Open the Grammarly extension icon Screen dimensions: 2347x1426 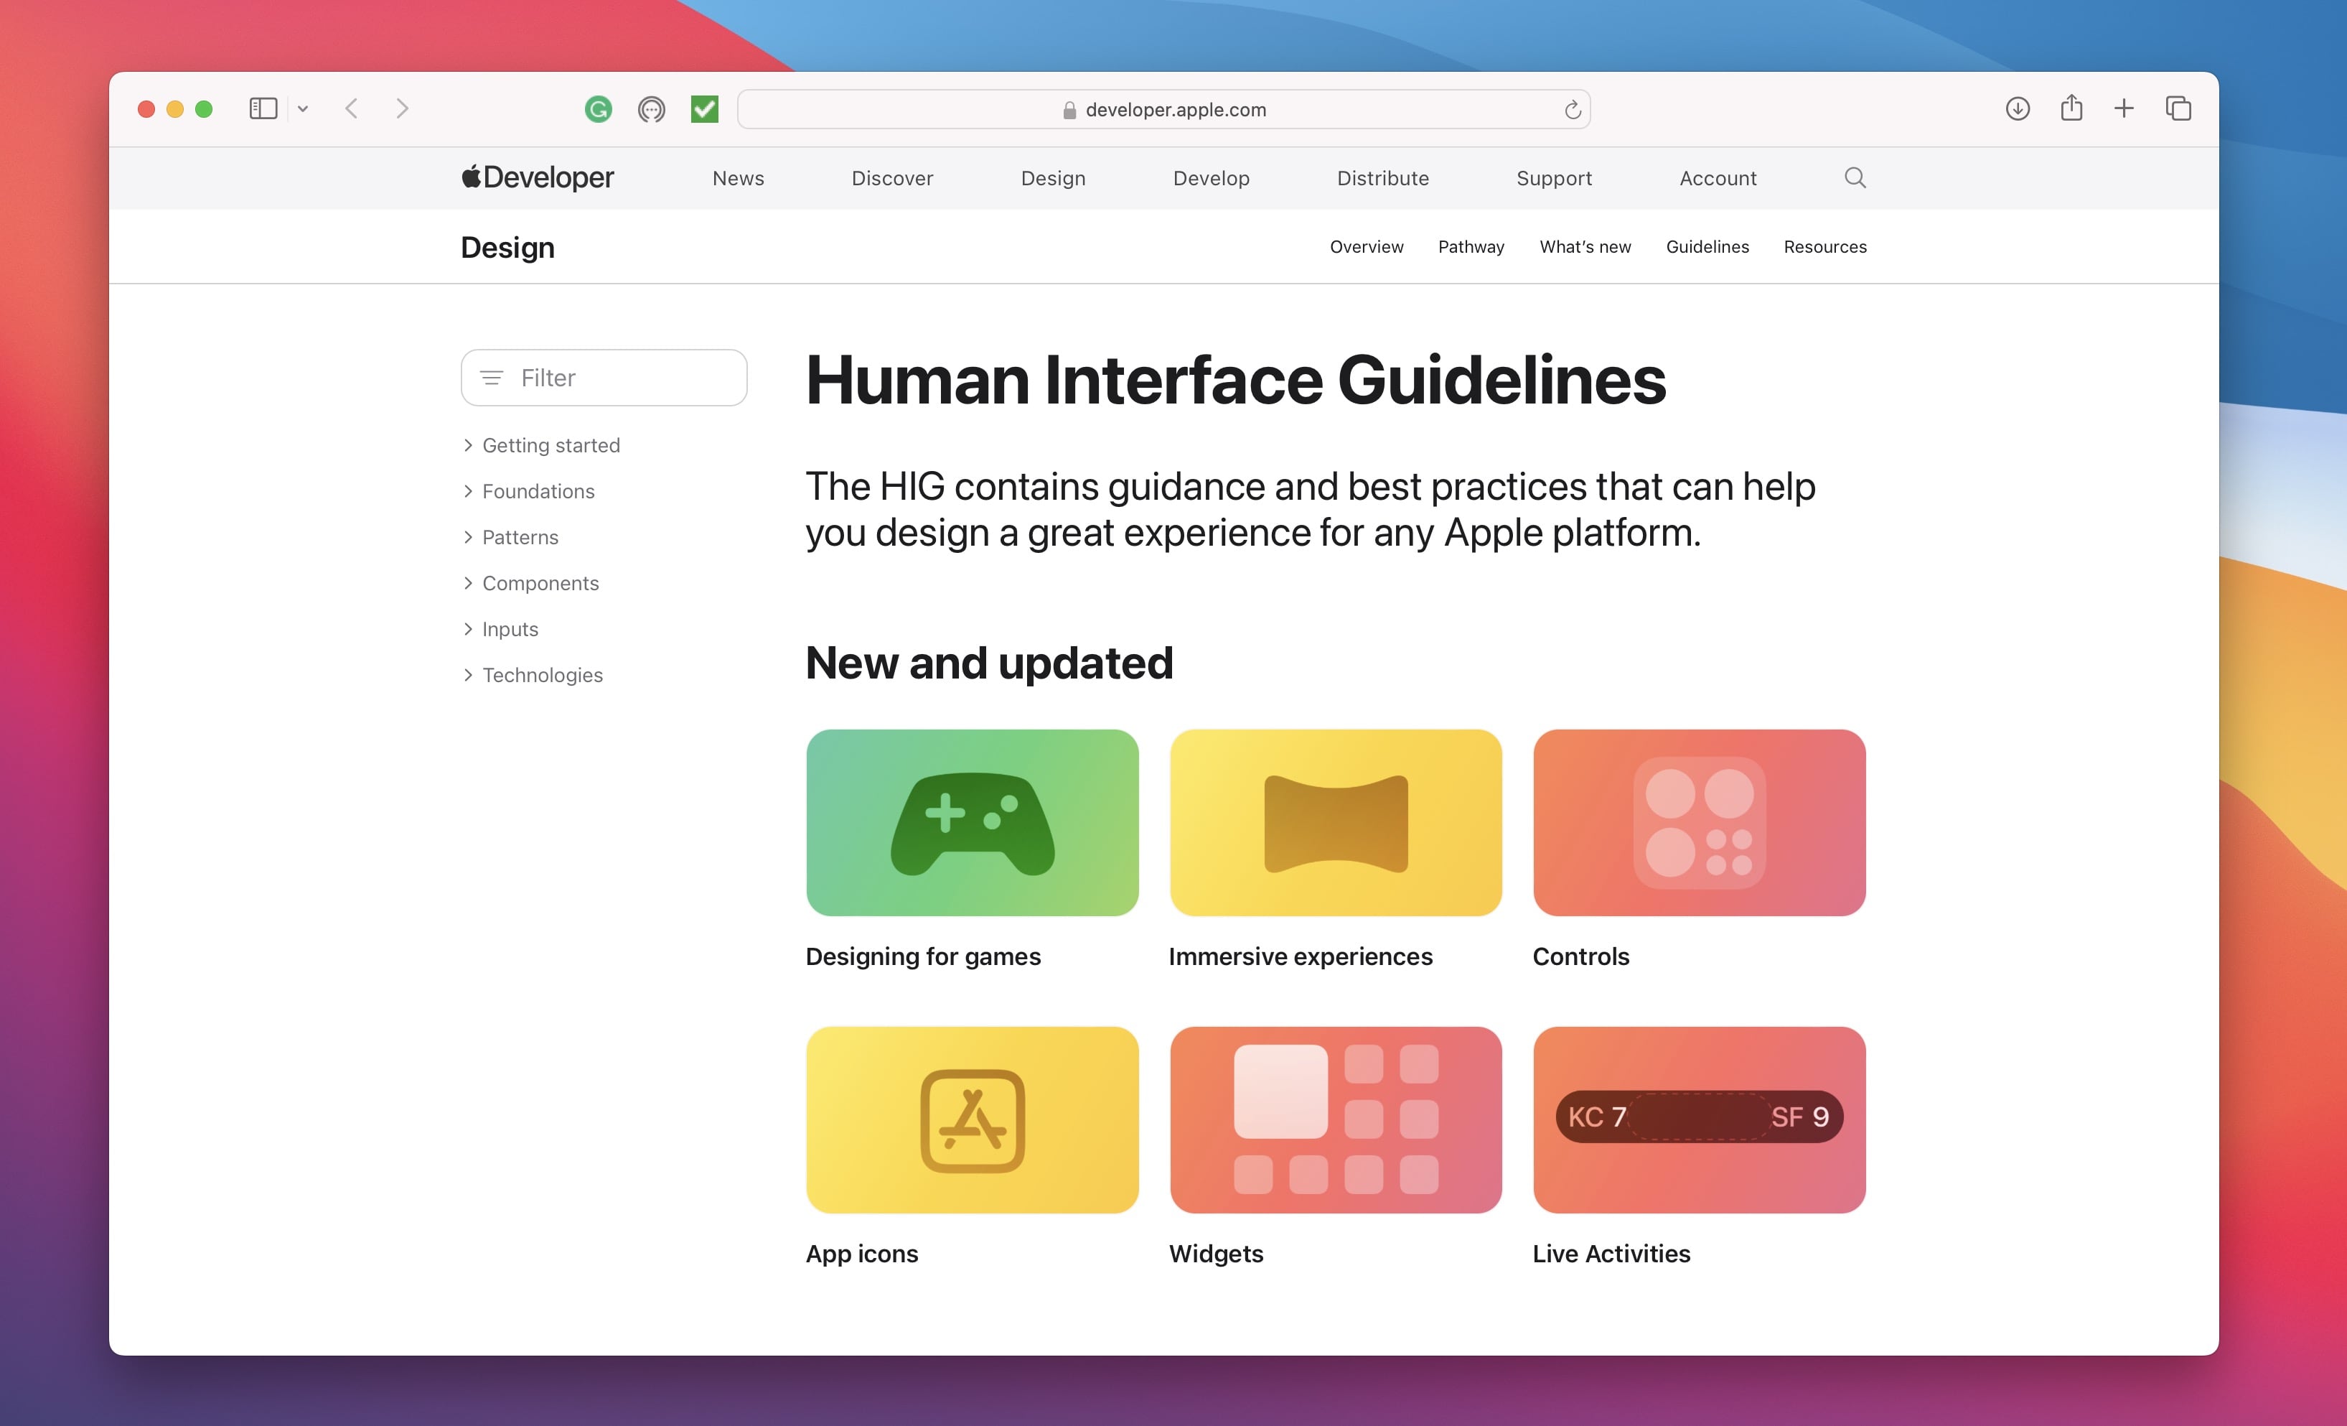[x=597, y=108]
